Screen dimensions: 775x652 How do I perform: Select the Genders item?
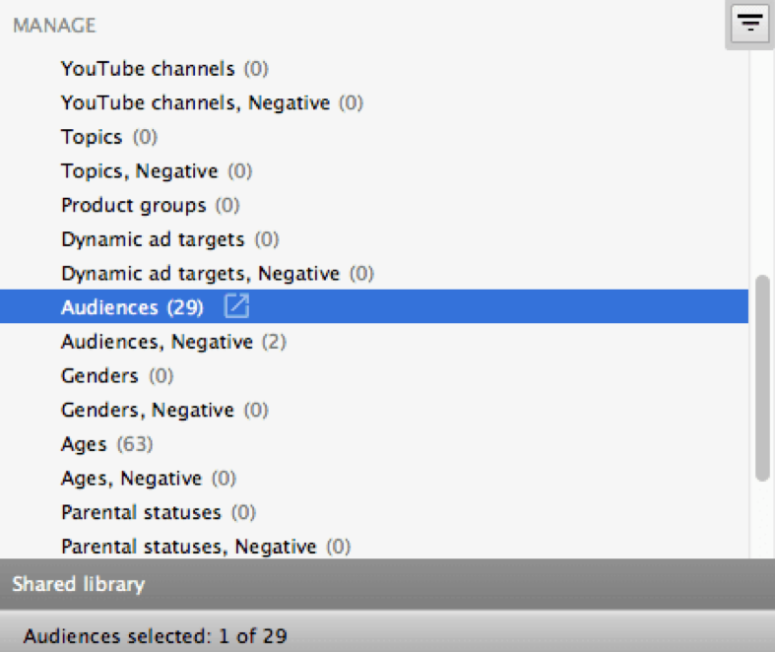[x=99, y=376]
